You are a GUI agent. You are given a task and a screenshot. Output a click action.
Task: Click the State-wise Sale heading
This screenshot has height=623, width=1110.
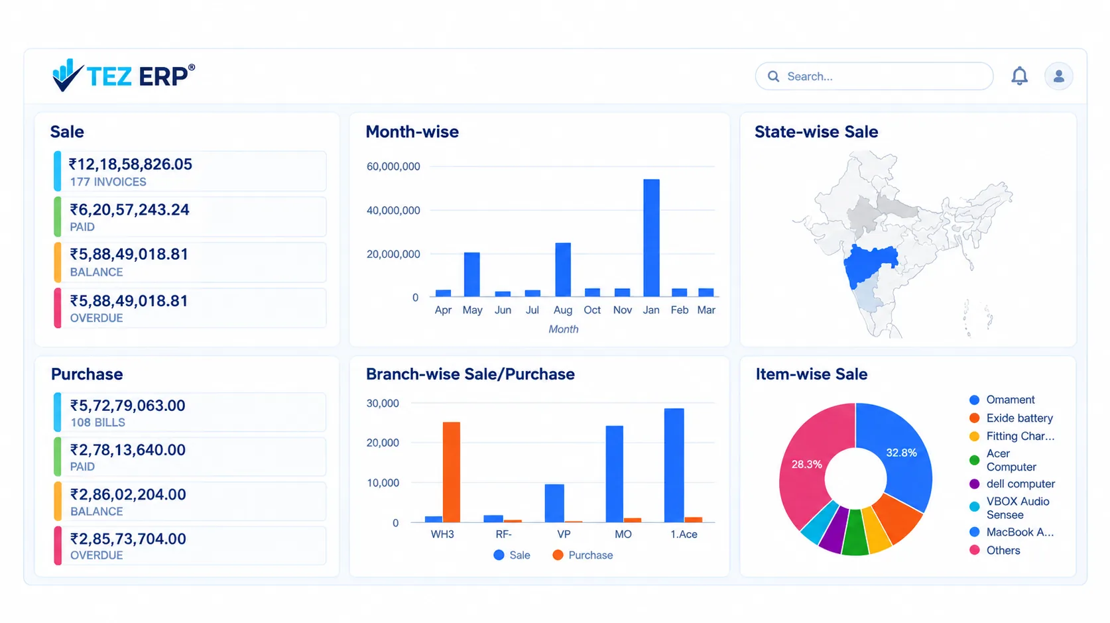[x=816, y=132]
